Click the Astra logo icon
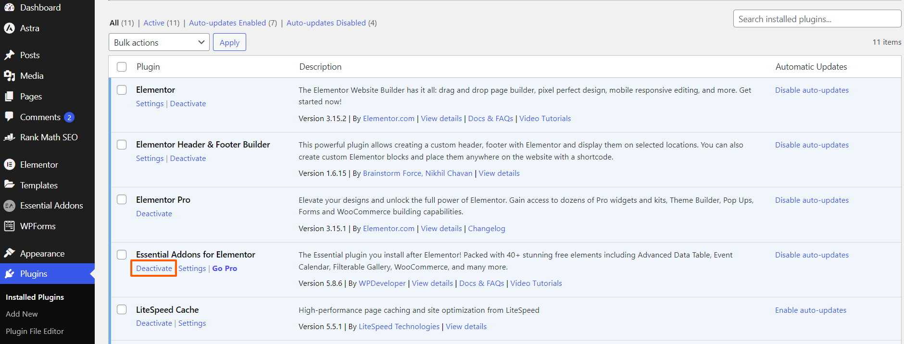 click(x=10, y=28)
